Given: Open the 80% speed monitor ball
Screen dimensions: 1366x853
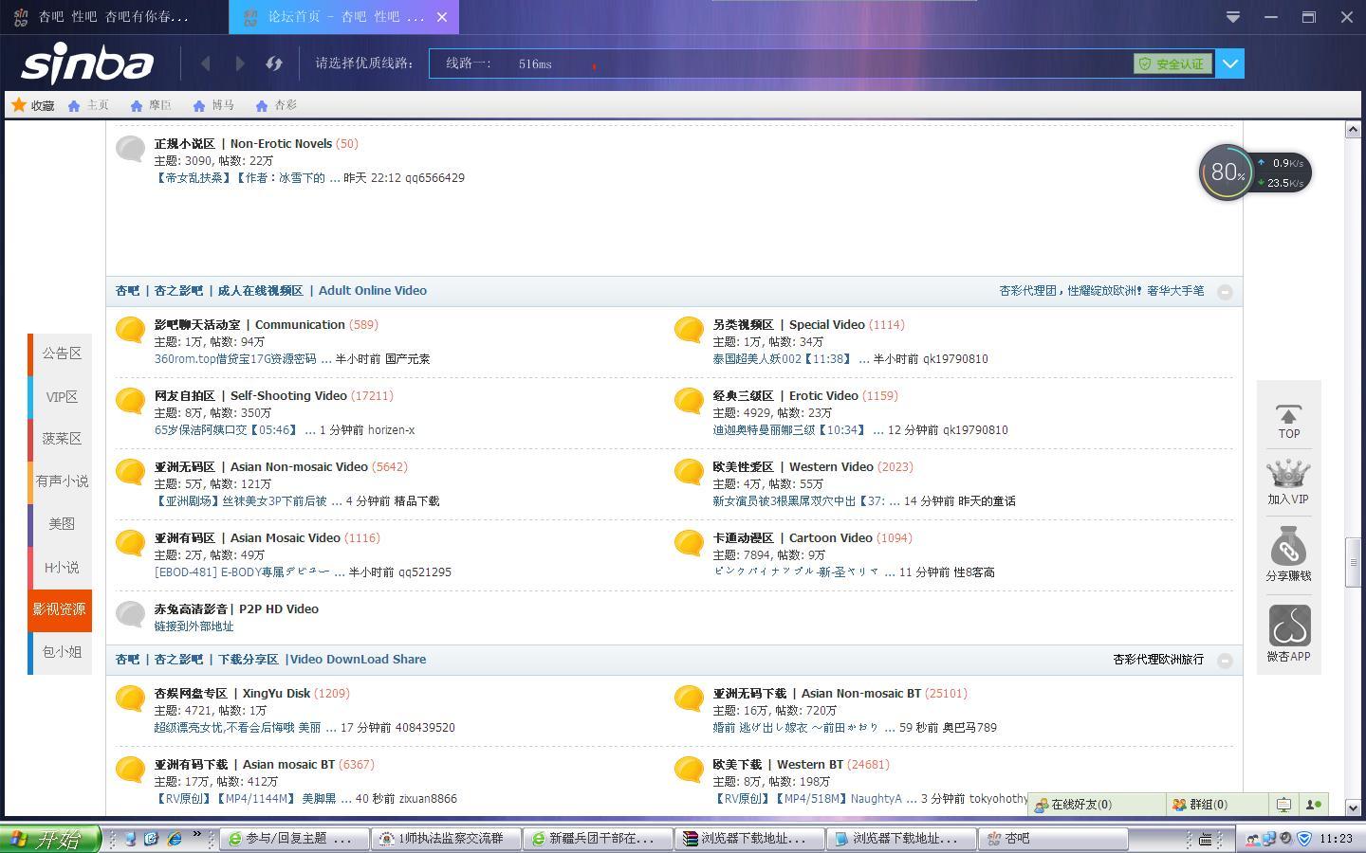Looking at the screenshot, I should point(1227,172).
